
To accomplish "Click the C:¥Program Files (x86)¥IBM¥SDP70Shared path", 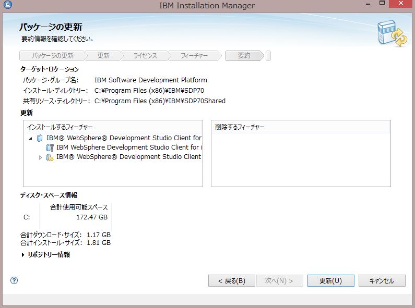I will pyautogui.click(x=160, y=101).
